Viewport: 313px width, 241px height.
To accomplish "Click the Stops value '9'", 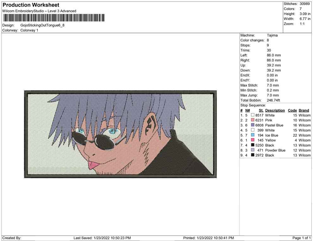I will pos(268,45).
